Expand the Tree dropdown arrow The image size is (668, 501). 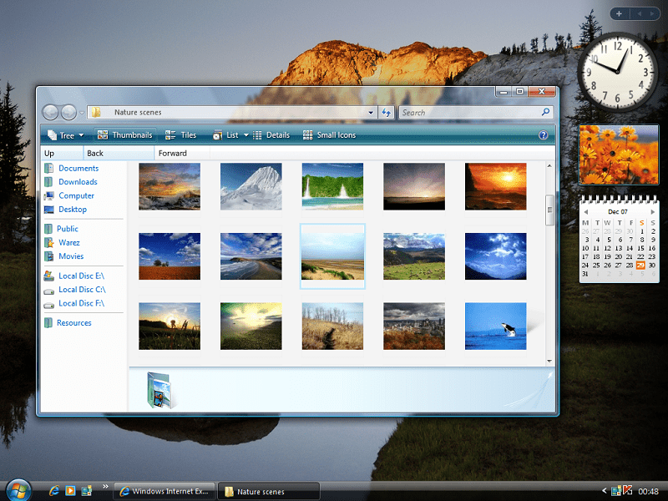(x=81, y=135)
